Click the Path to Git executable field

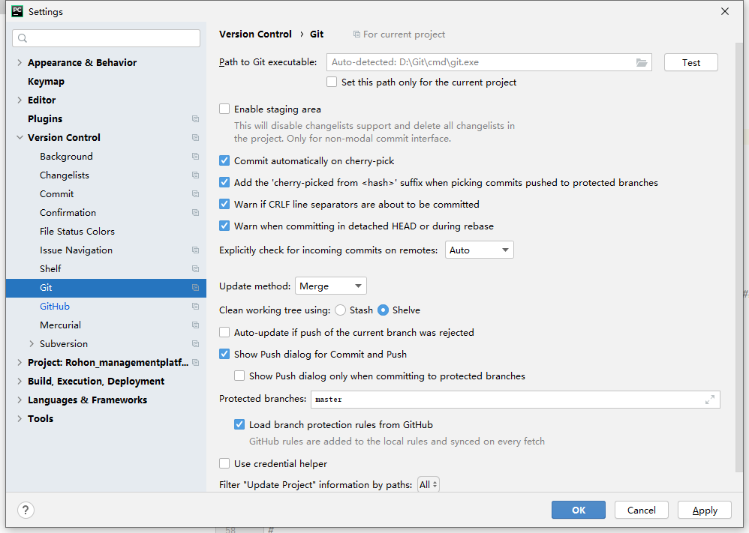489,62
